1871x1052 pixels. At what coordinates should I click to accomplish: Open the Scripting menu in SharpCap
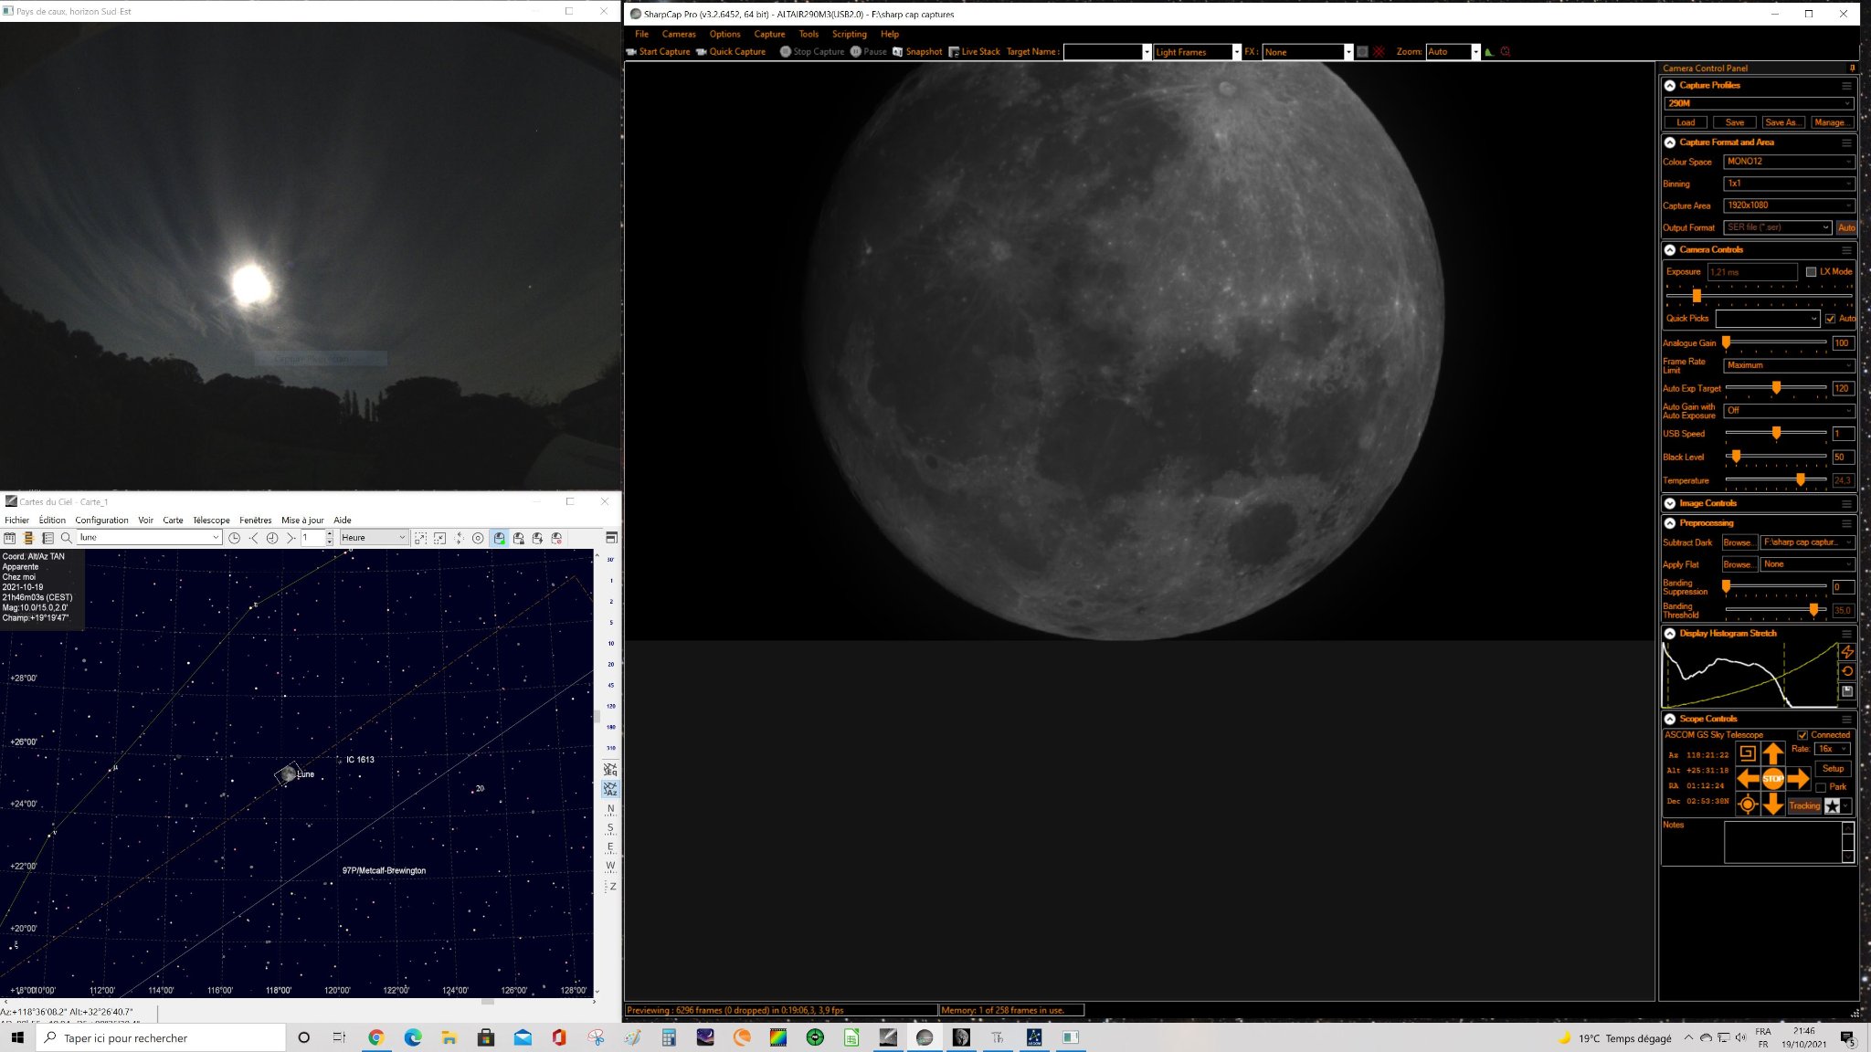(x=849, y=34)
